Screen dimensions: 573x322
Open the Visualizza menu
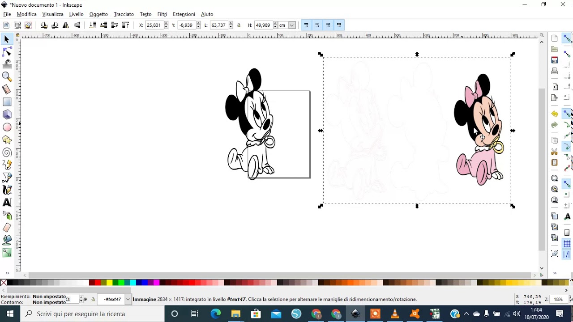[53, 14]
